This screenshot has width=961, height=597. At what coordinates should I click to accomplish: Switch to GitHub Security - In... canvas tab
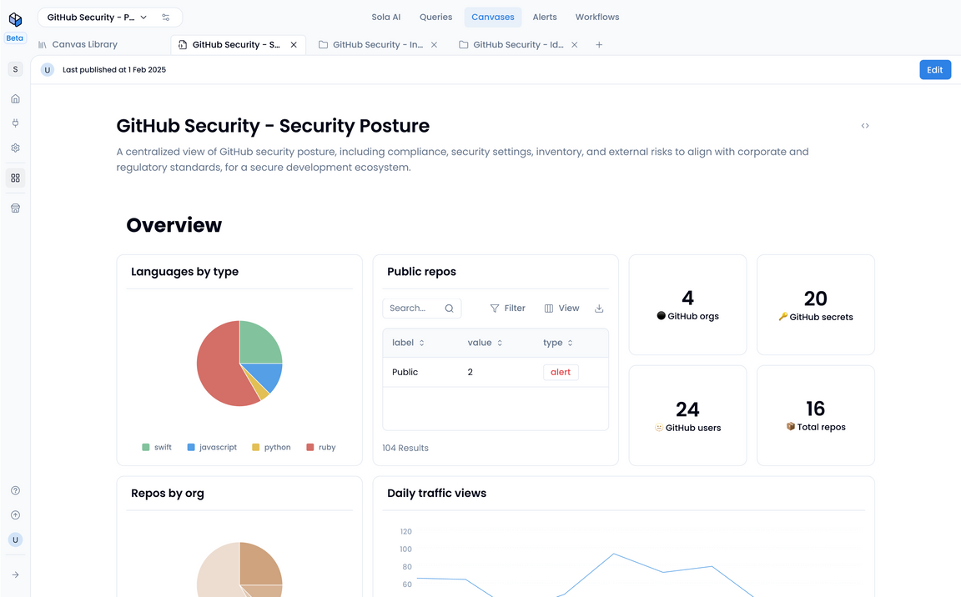click(x=378, y=45)
